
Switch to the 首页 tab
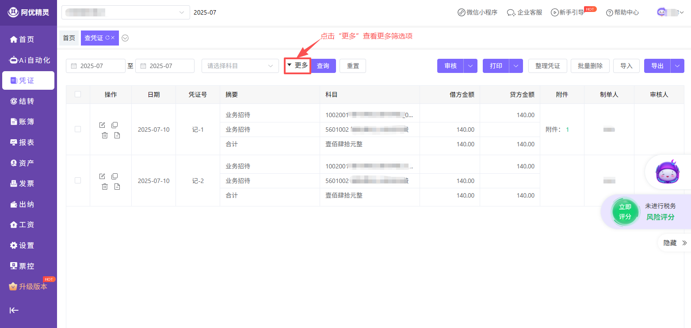click(69, 38)
